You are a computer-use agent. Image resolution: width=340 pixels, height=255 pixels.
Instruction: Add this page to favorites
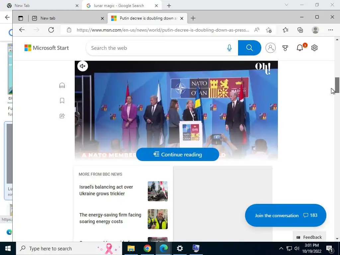pos(269,30)
